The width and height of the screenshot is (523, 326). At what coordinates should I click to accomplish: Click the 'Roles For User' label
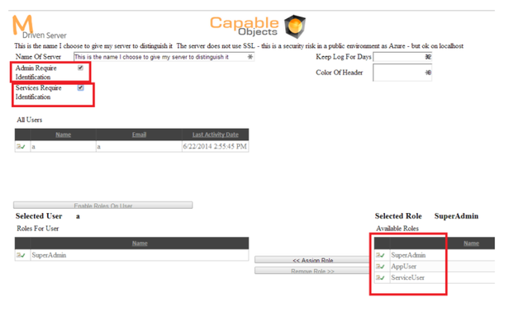tap(38, 229)
